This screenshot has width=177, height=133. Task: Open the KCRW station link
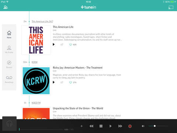(35, 62)
